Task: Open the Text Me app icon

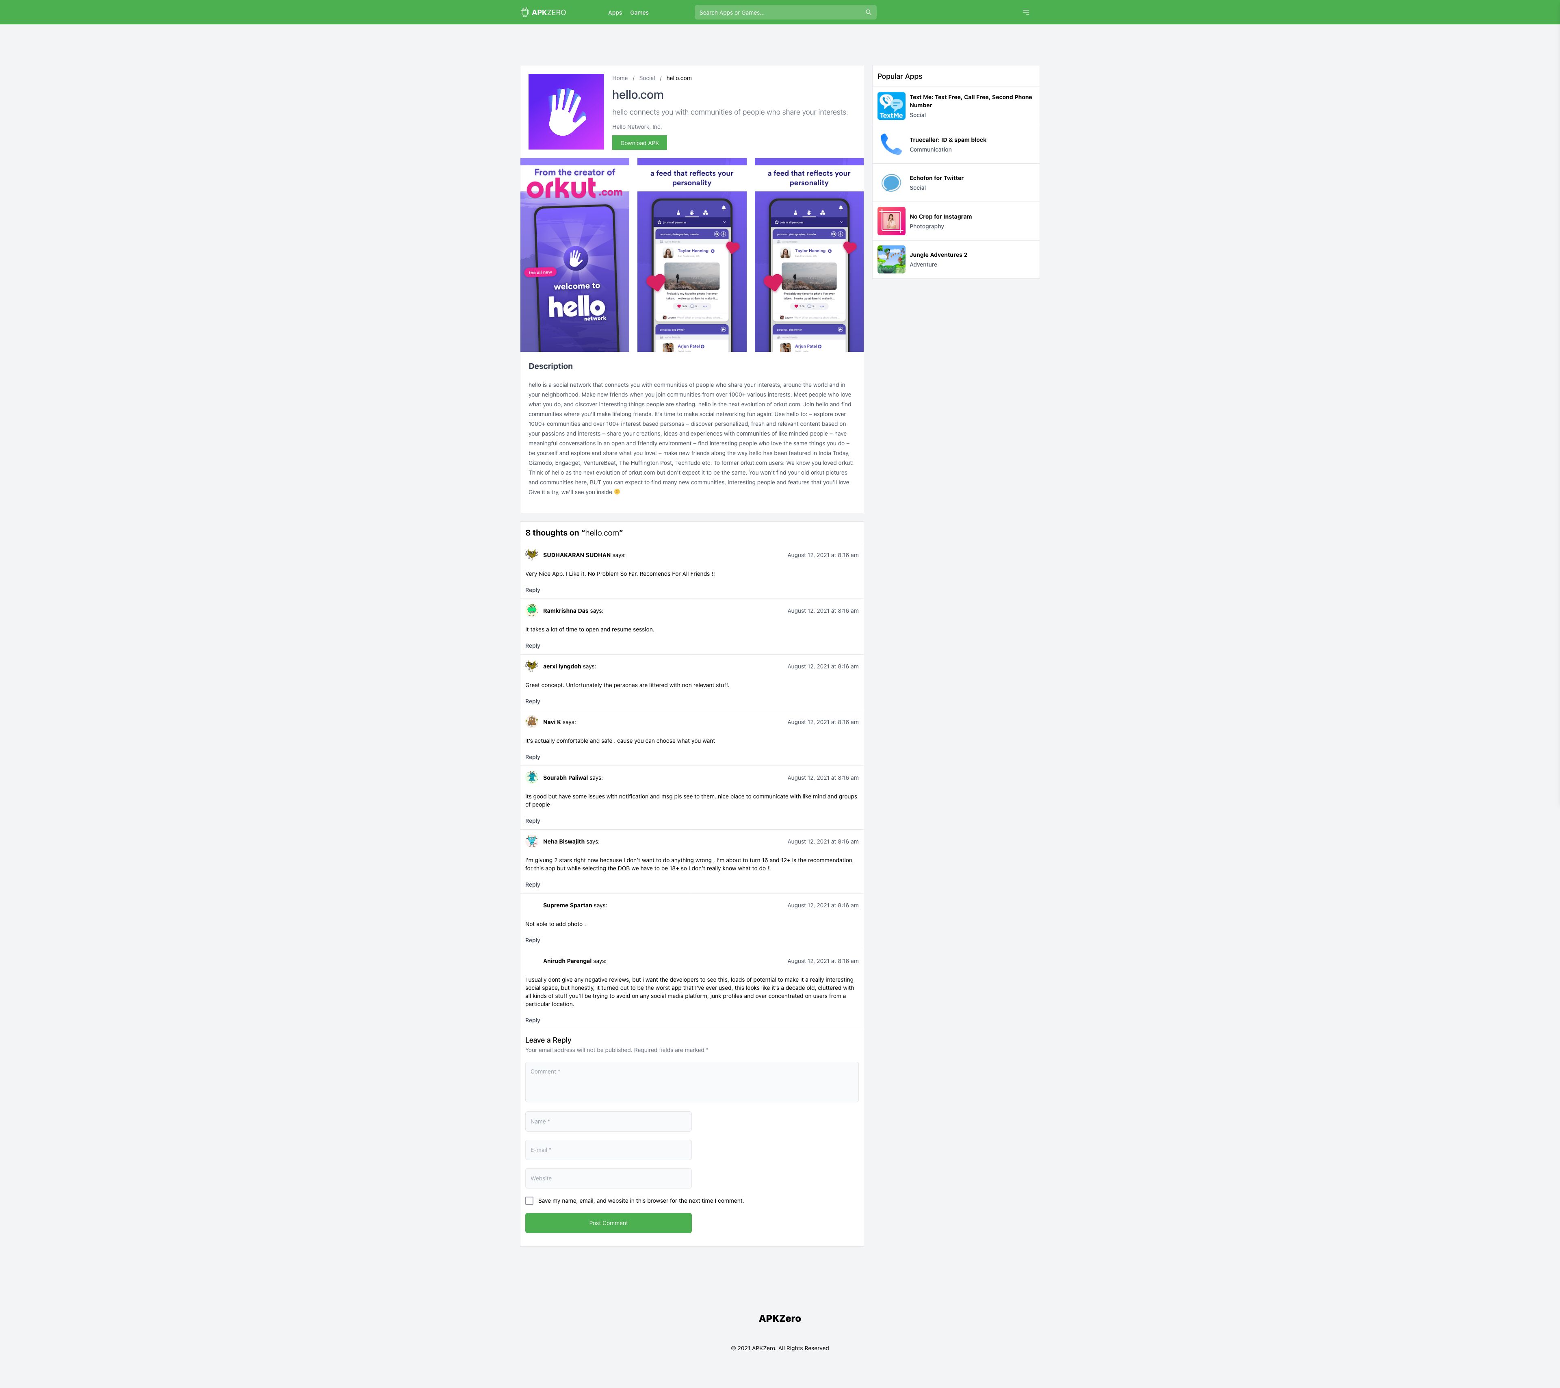Action: click(x=891, y=106)
